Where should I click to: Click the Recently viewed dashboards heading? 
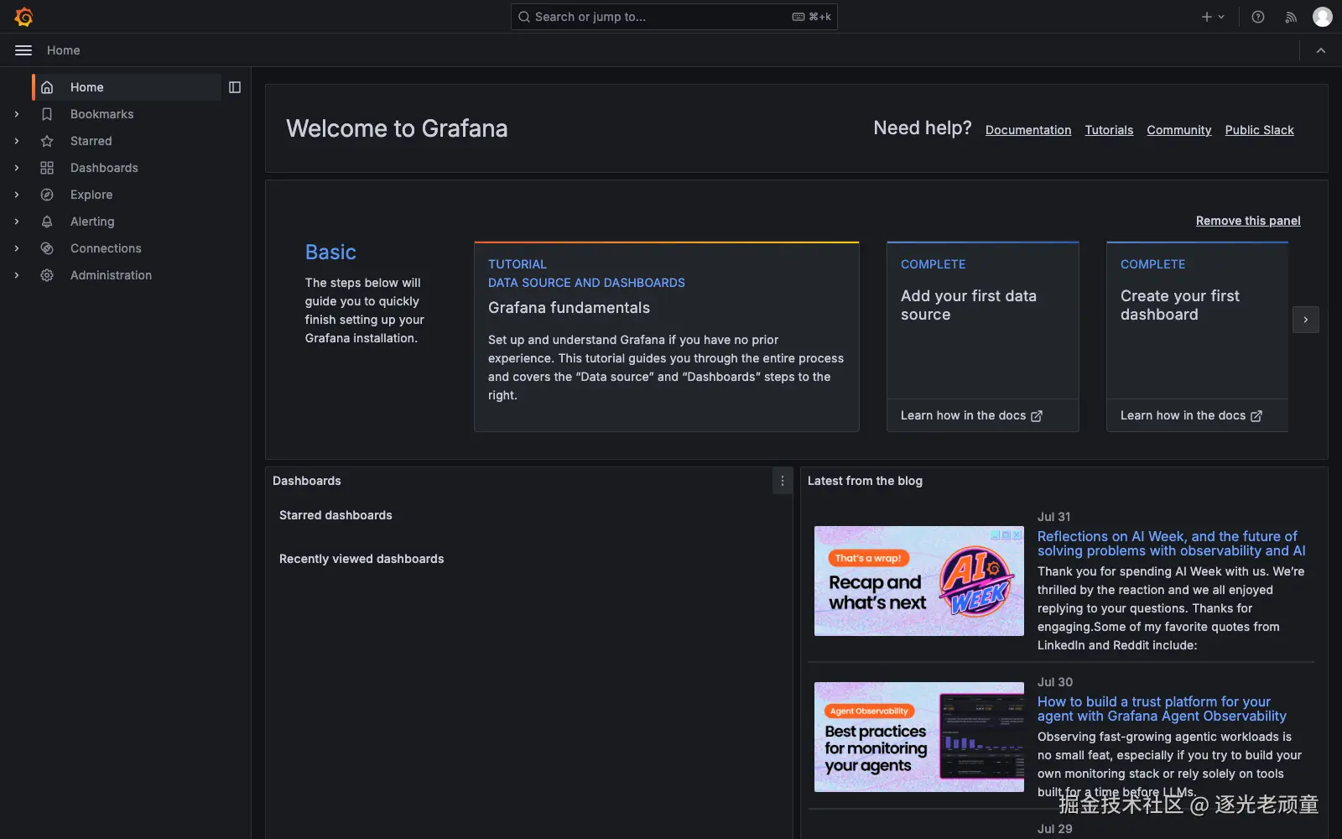(362, 559)
